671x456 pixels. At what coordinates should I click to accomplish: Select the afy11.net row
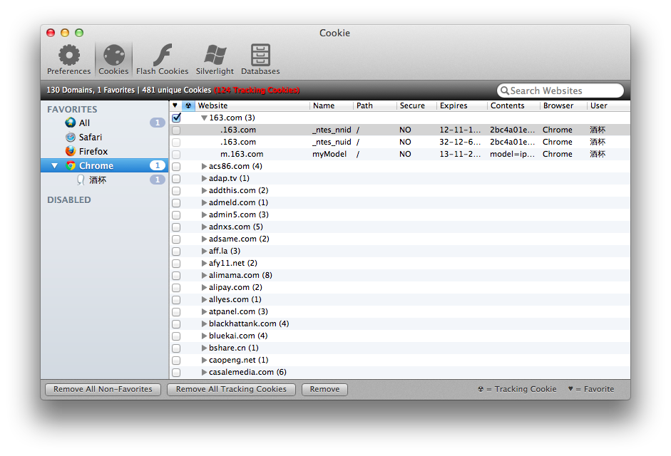[x=400, y=263]
